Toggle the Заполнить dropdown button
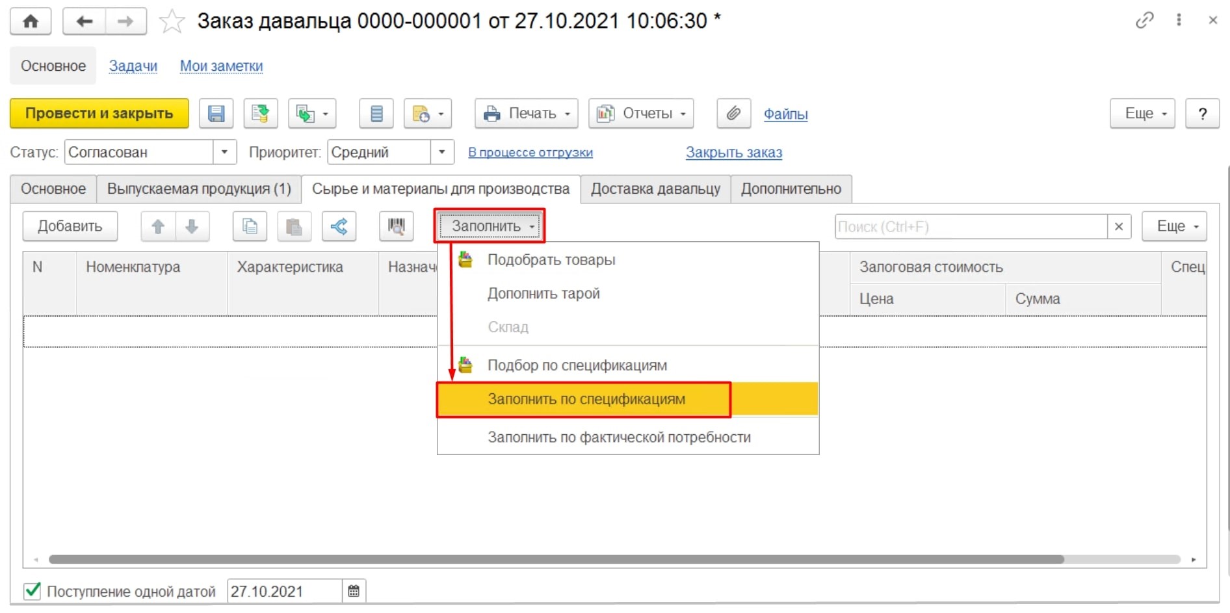This screenshot has width=1230, height=613. click(490, 226)
